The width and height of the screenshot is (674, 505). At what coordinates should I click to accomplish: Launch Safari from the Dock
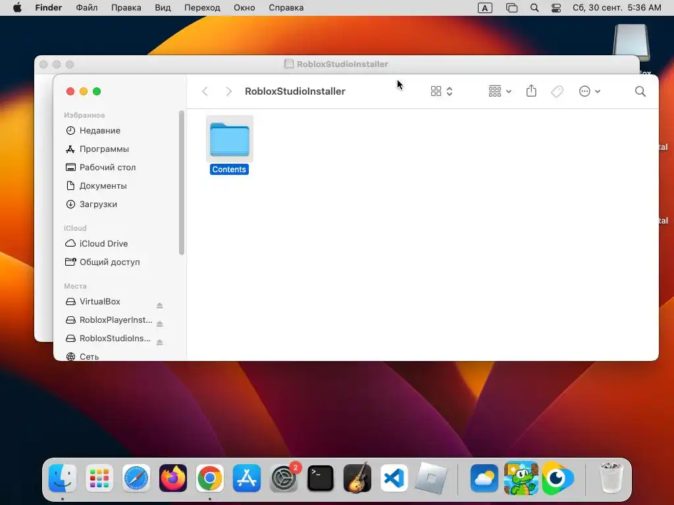[x=136, y=478]
